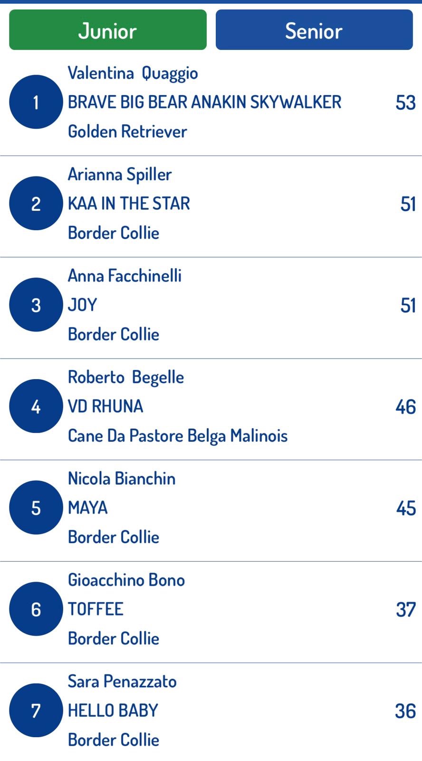This screenshot has width=422, height=761.
Task: Click the rank 5 circle badge
Action: [x=36, y=507]
